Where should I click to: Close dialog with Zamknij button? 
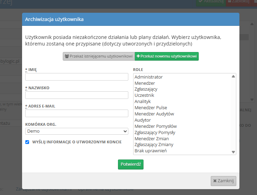(224, 181)
